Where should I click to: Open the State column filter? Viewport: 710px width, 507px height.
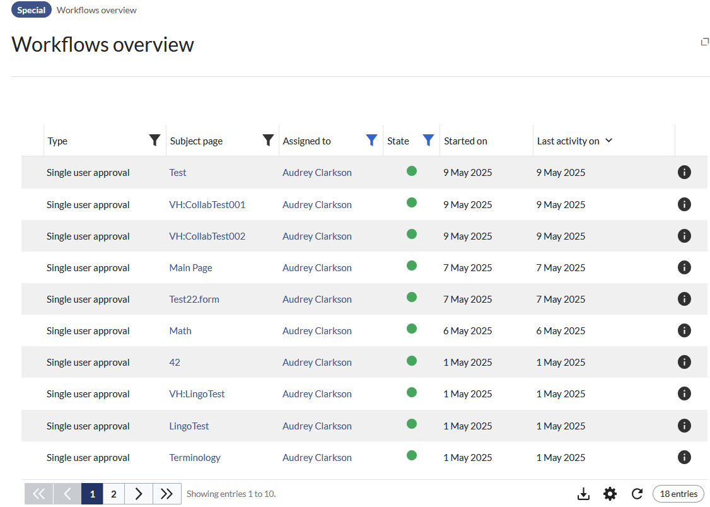(x=428, y=141)
